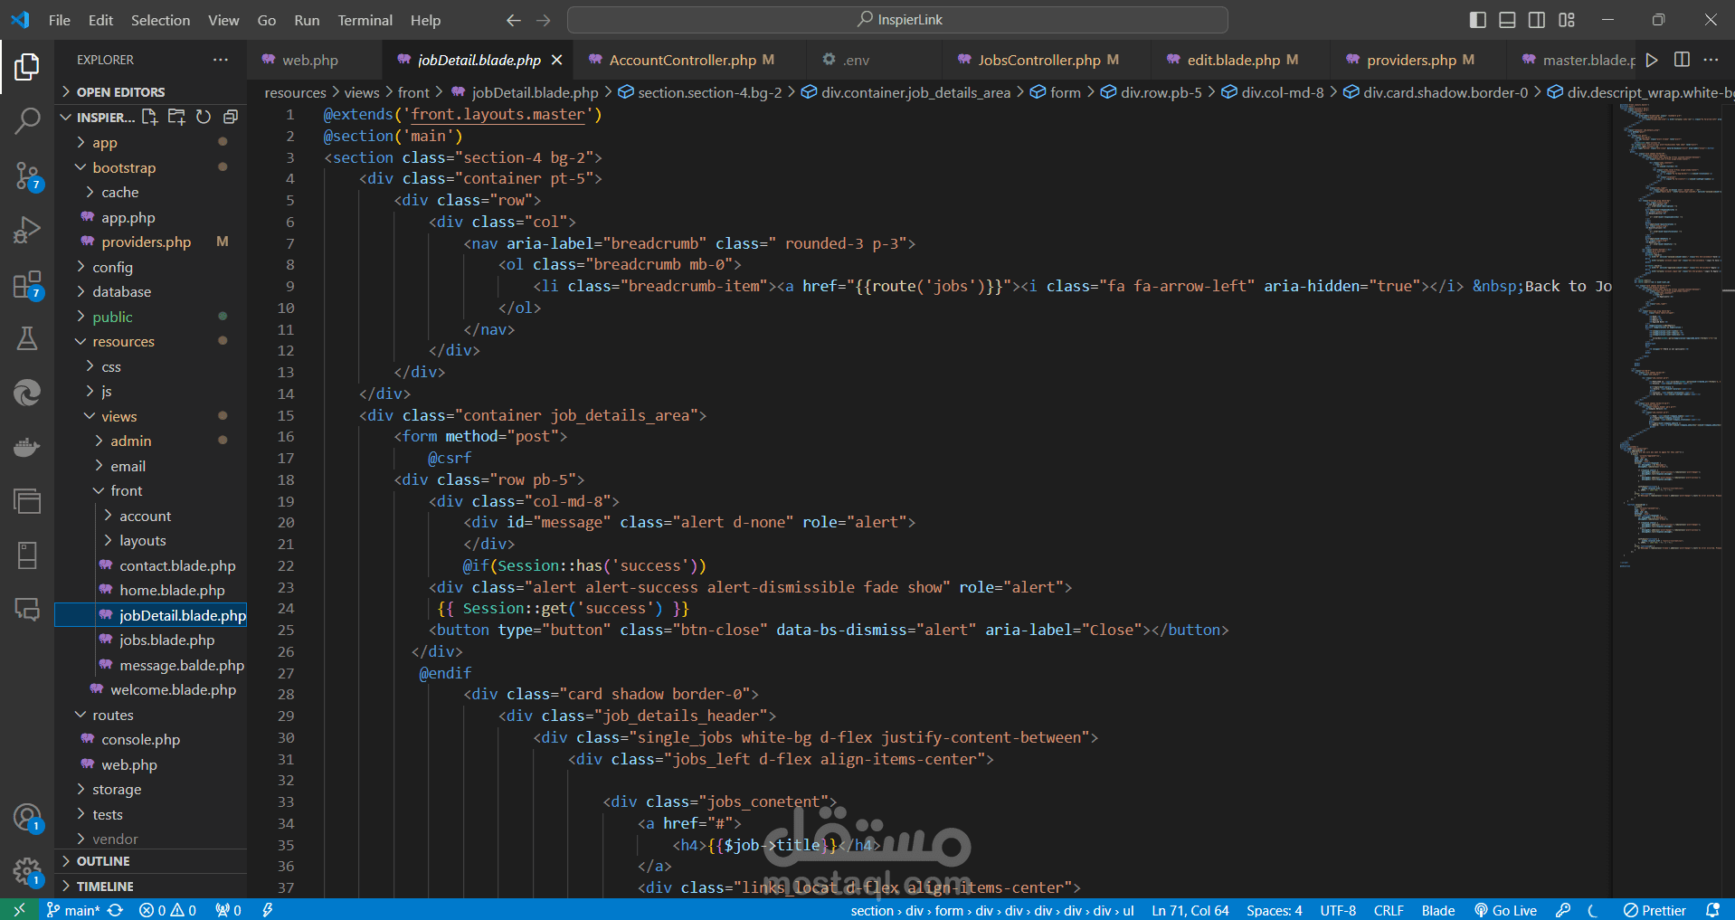1735x920 pixels.
Task: Click 'form' in the breadcrumb path
Action: pos(1065,92)
